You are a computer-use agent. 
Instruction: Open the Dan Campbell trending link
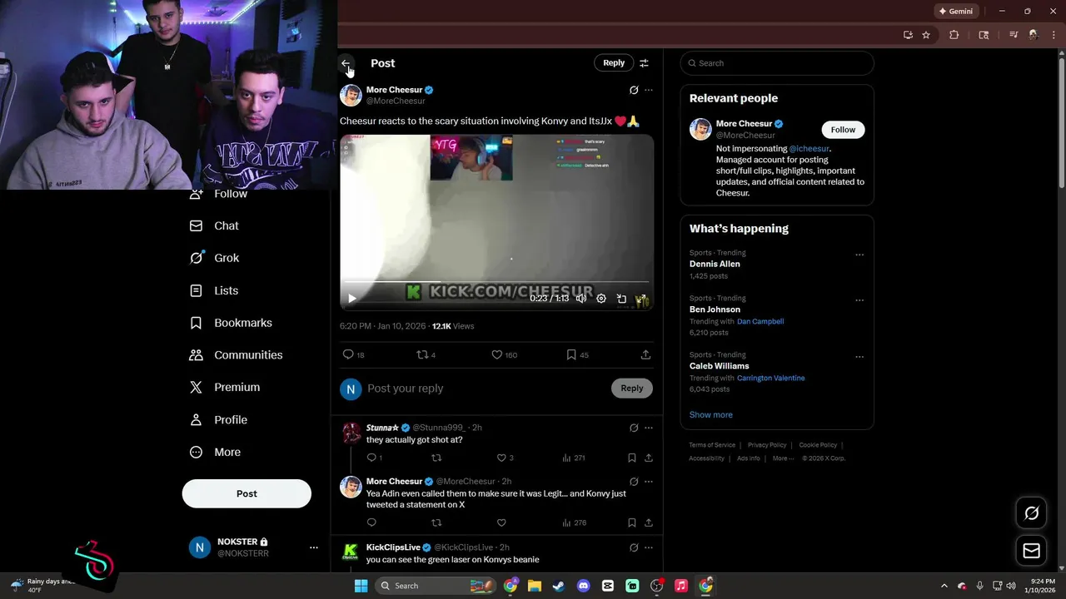click(760, 321)
